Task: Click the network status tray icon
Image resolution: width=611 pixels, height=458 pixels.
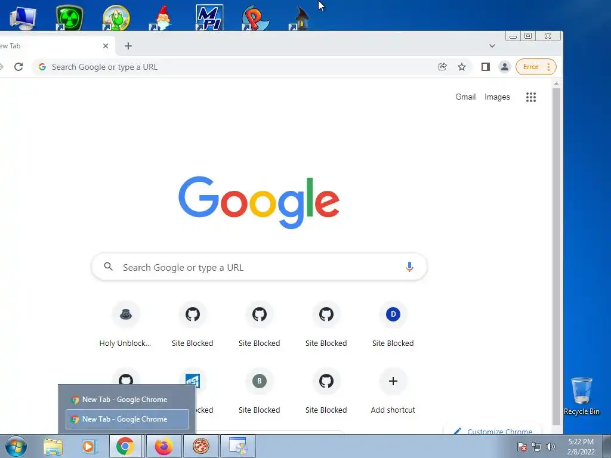Action: (536, 447)
